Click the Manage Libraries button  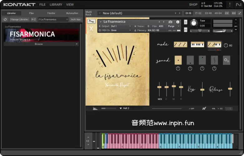point(19,19)
